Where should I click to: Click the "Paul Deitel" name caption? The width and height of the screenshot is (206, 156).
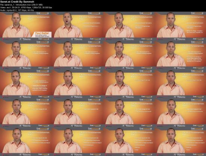click(42, 33)
